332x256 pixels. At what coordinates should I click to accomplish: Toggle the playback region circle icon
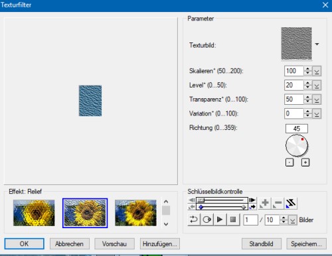207,220
